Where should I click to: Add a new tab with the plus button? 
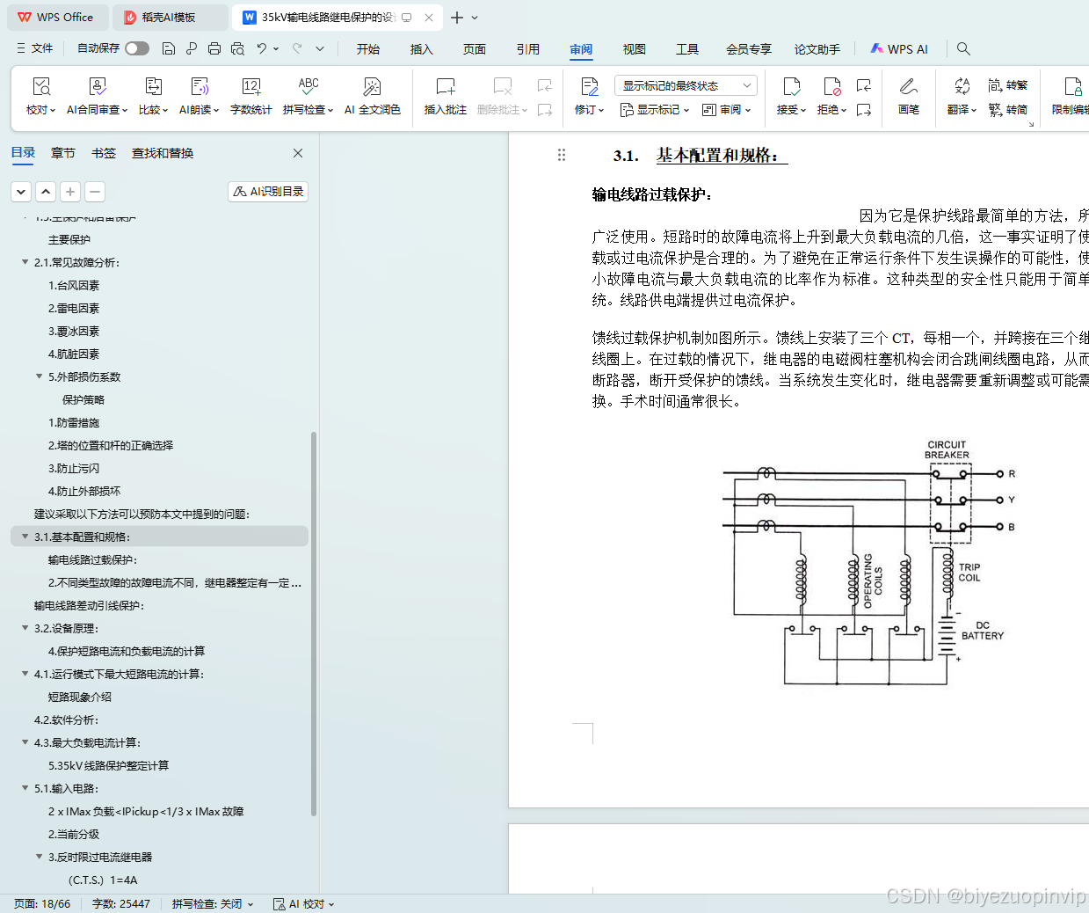click(x=457, y=18)
